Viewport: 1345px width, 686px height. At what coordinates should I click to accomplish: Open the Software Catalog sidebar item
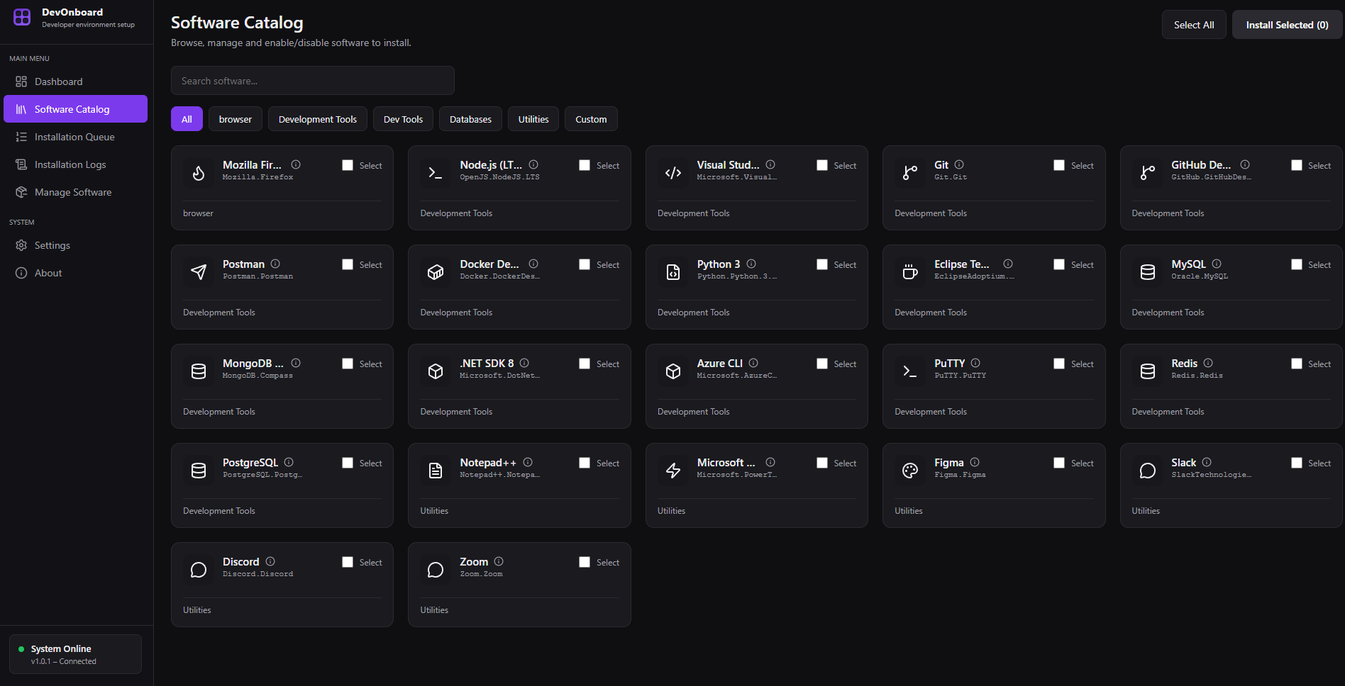tap(75, 109)
